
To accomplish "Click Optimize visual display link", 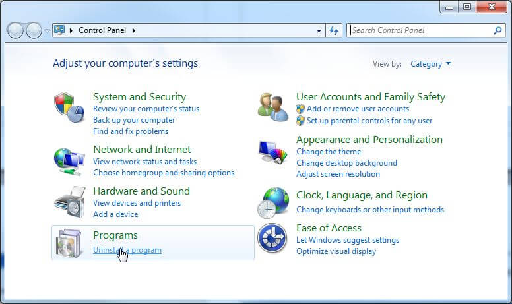I will 336,251.
